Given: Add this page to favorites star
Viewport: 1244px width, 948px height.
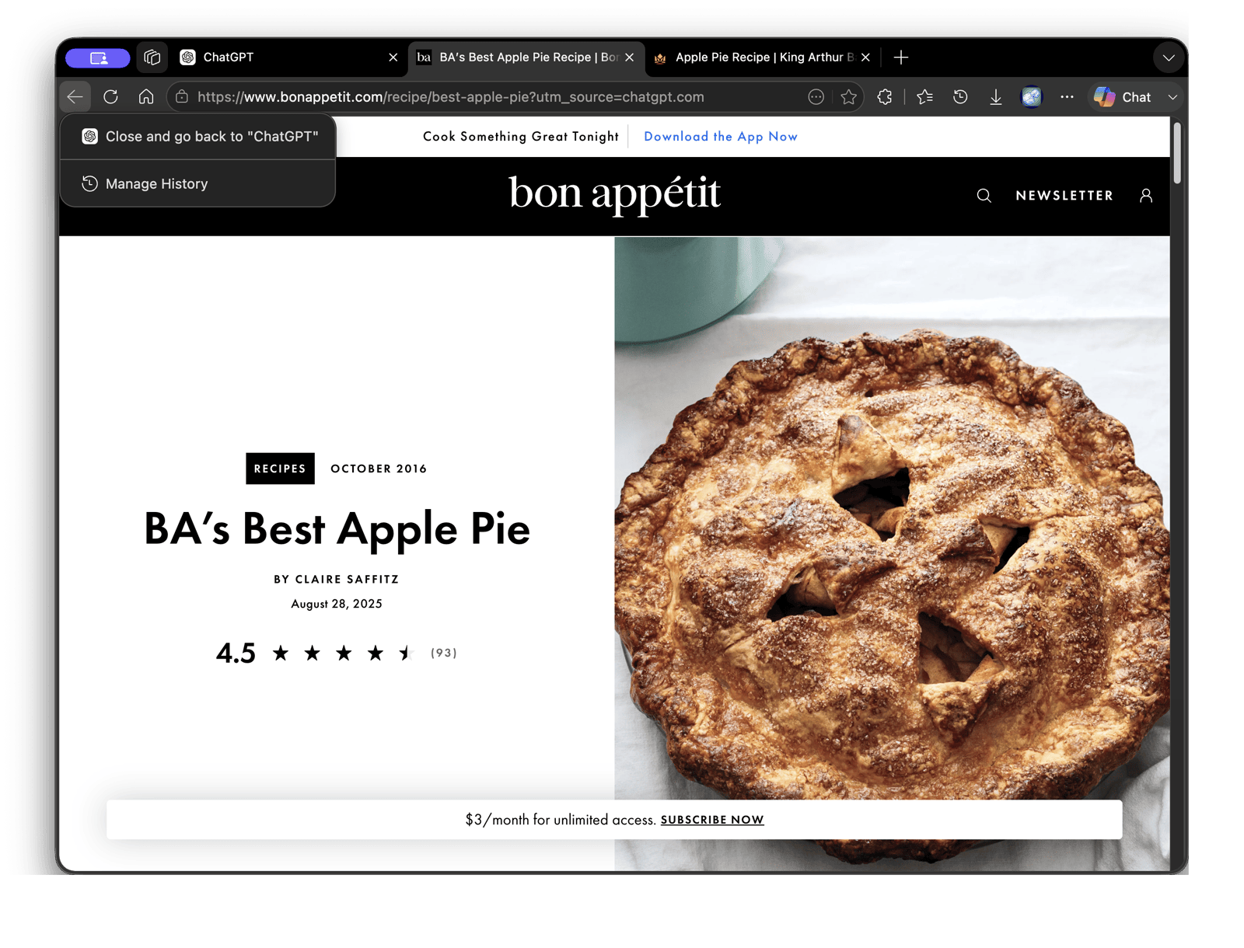Looking at the screenshot, I should coord(848,97).
